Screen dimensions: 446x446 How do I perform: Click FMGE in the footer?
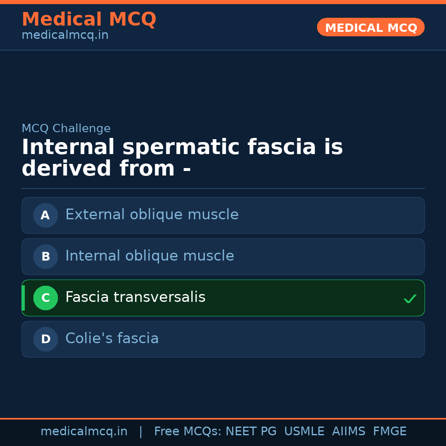pyautogui.click(x=389, y=432)
